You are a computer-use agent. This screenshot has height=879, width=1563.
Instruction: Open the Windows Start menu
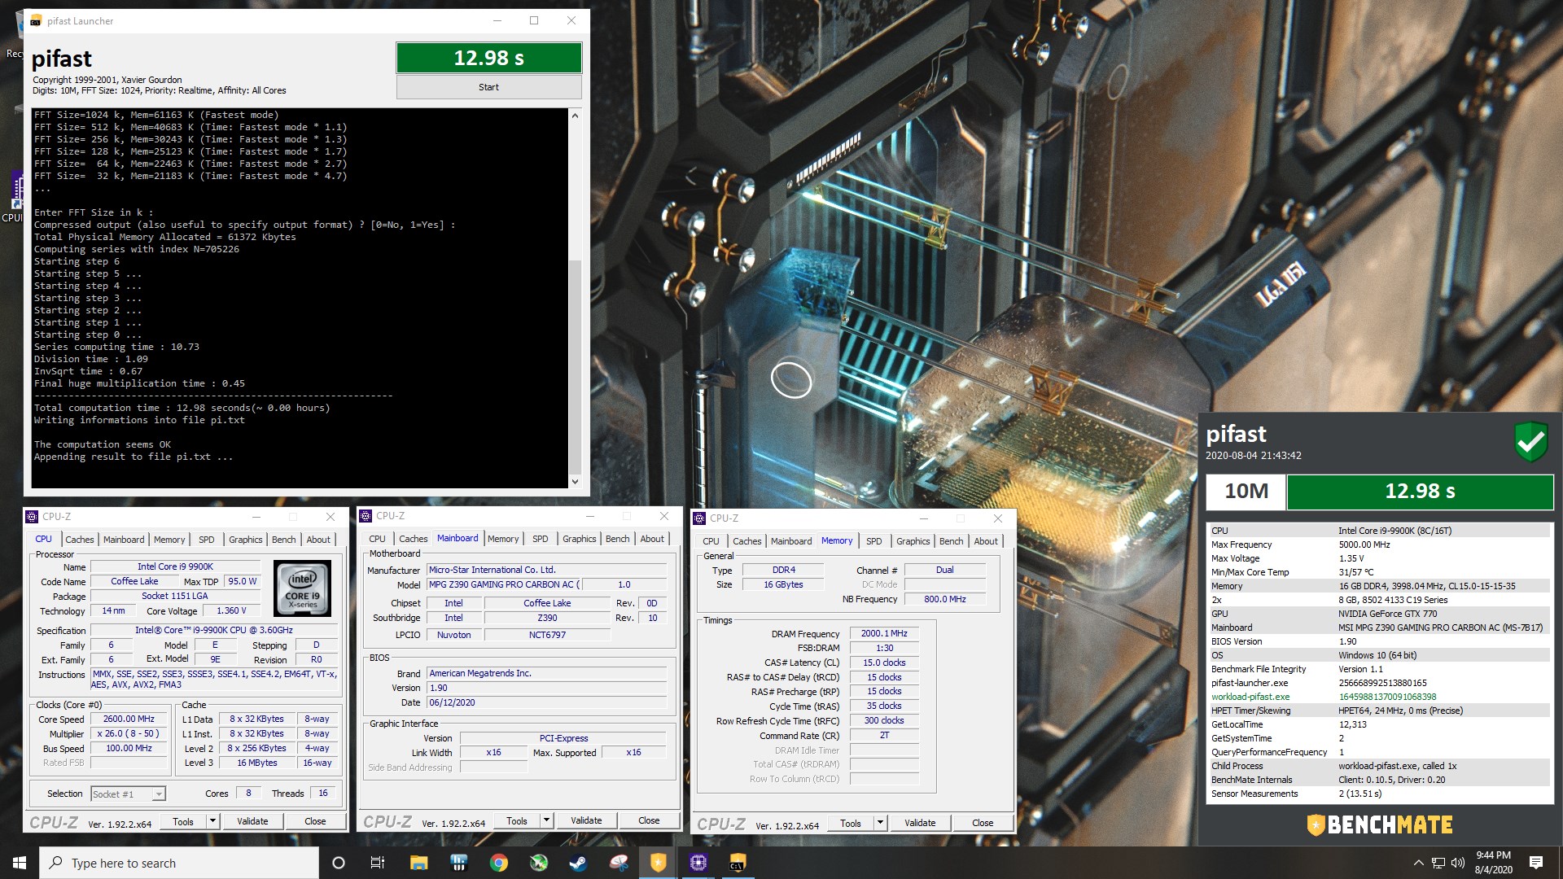(x=20, y=863)
